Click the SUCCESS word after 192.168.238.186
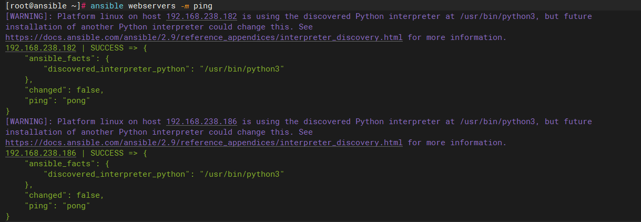641x222 pixels. [107, 153]
